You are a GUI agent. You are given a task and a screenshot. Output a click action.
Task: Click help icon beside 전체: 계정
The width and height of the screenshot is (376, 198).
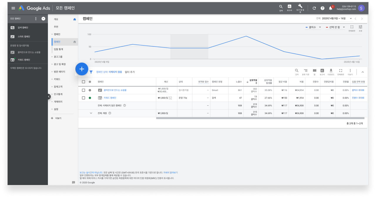(110, 113)
